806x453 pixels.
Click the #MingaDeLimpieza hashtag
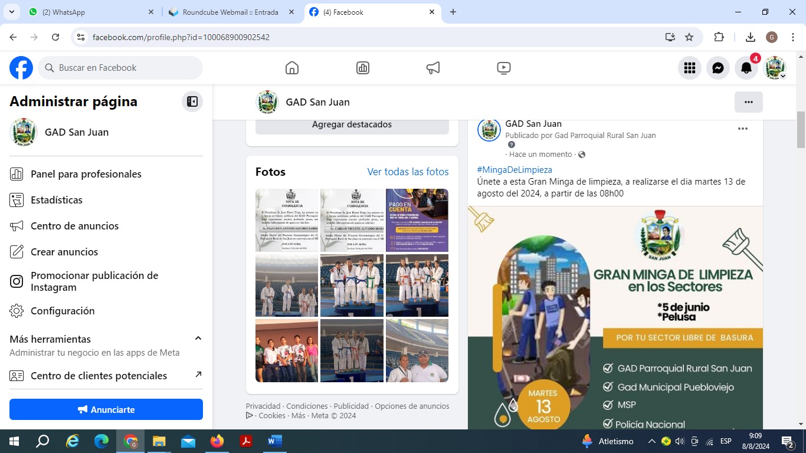(515, 170)
